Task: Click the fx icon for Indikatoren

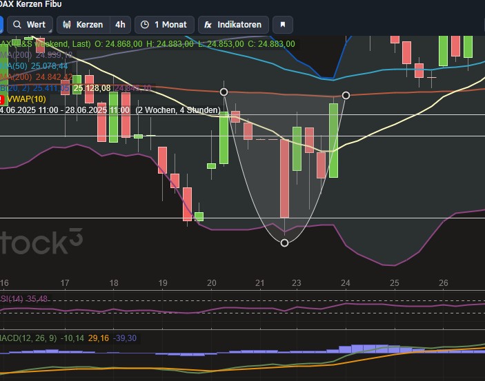Action: 208,25
